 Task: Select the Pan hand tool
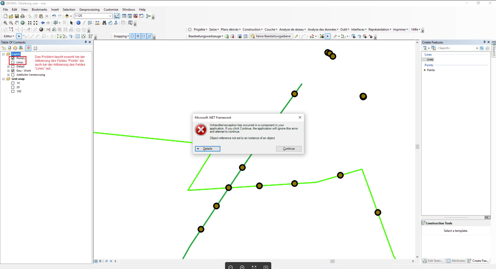click(x=17, y=23)
